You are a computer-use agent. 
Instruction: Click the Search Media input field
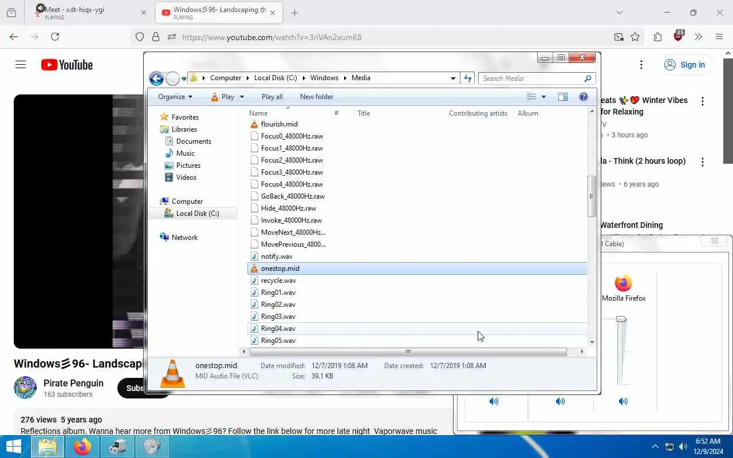tap(531, 78)
